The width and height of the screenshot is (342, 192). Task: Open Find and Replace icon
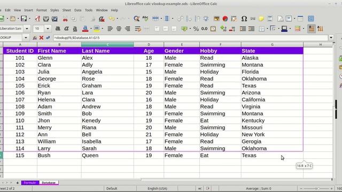click(137, 19)
